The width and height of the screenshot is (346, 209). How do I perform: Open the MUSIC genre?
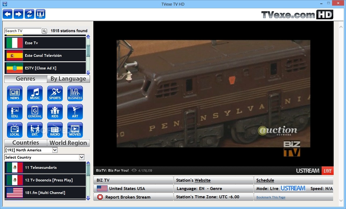pyautogui.click(x=35, y=94)
